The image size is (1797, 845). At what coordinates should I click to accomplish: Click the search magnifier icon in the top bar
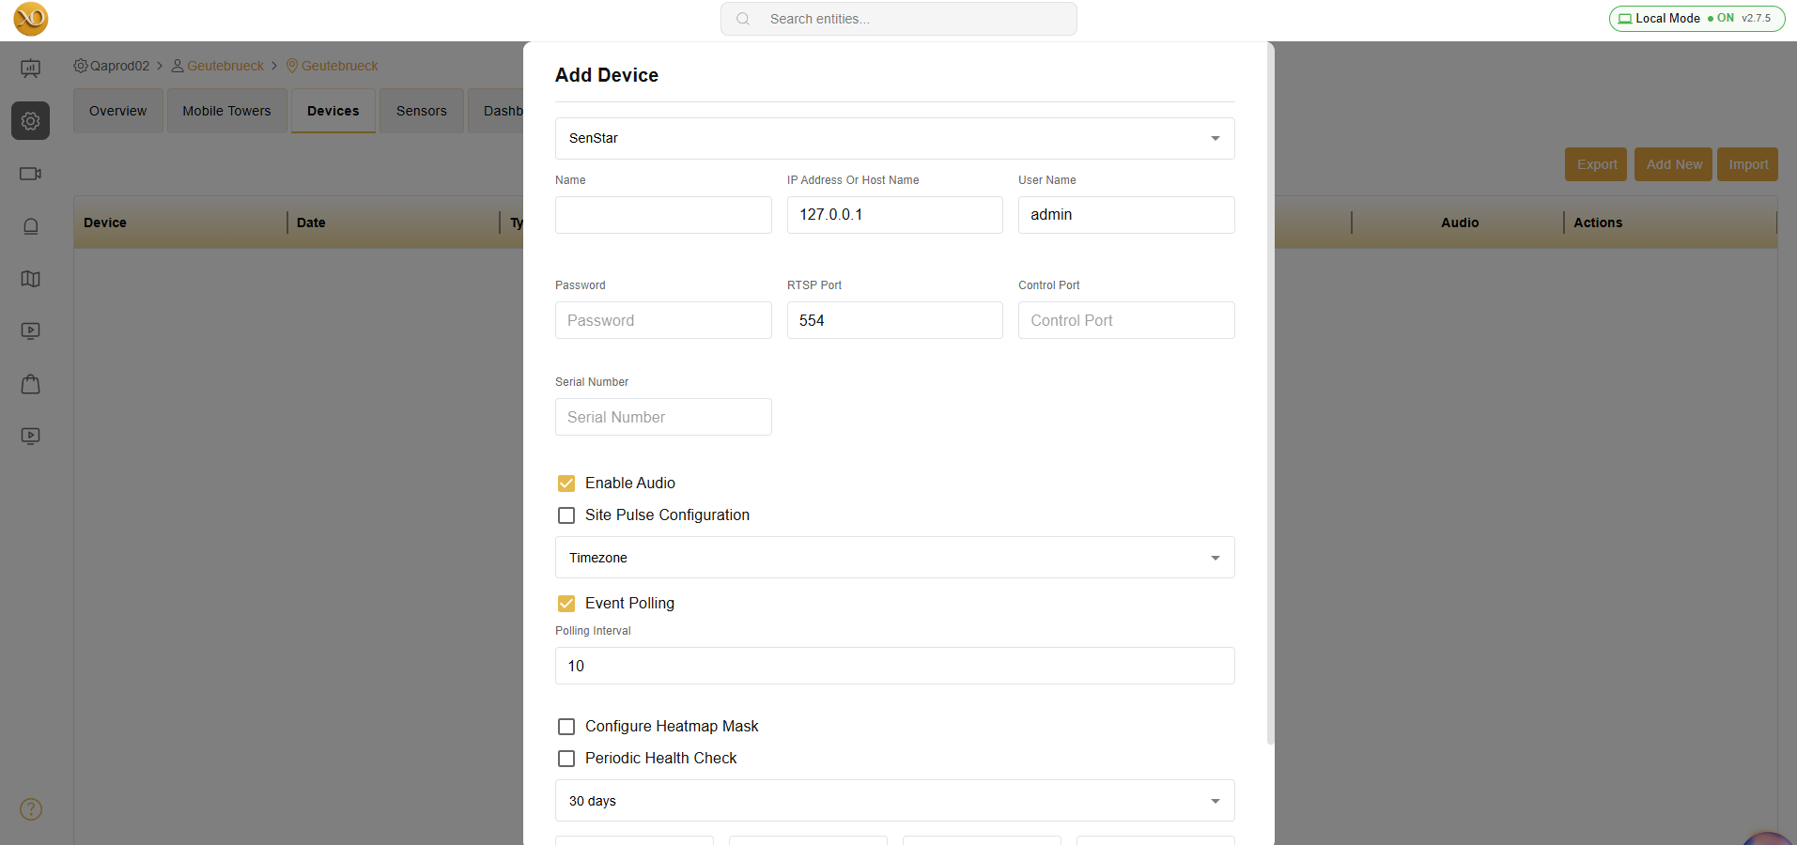742,18
